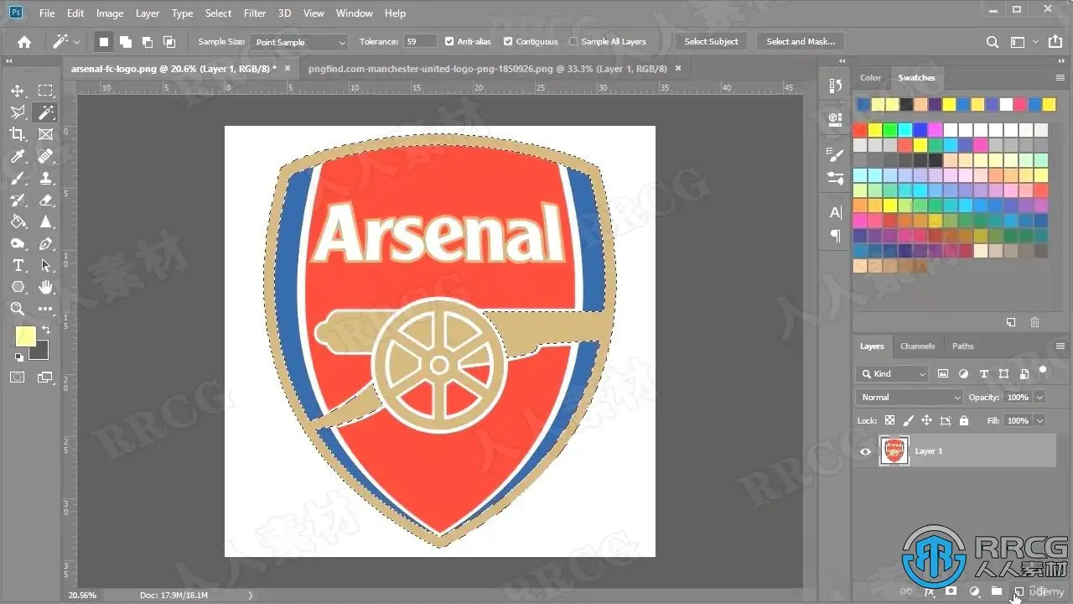Toggle Quick Mask mode
1073x604 pixels.
coord(18,377)
